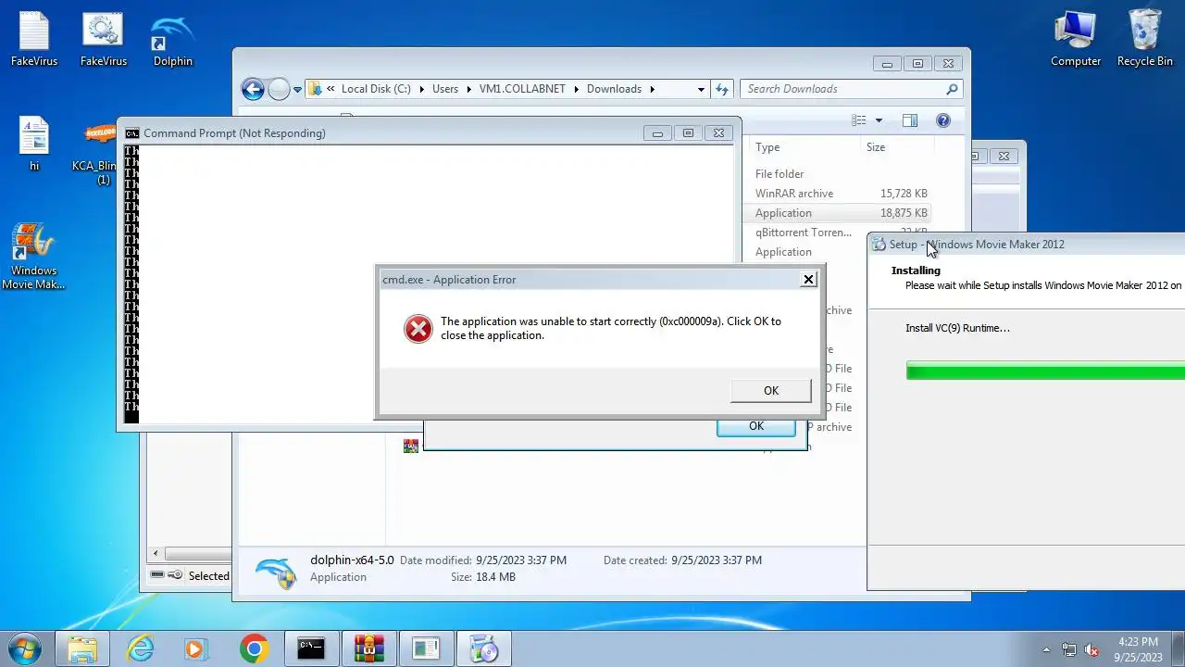
Task: Open the address bar history dropdown
Action: 701,89
